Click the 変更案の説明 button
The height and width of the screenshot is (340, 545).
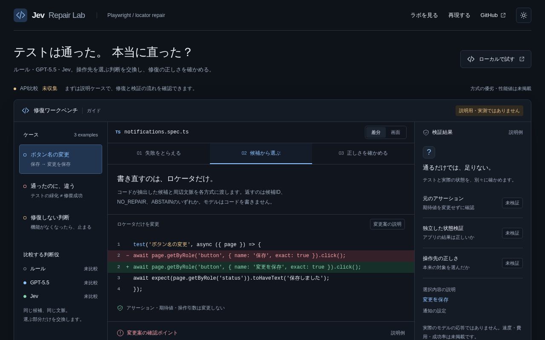(x=387, y=224)
